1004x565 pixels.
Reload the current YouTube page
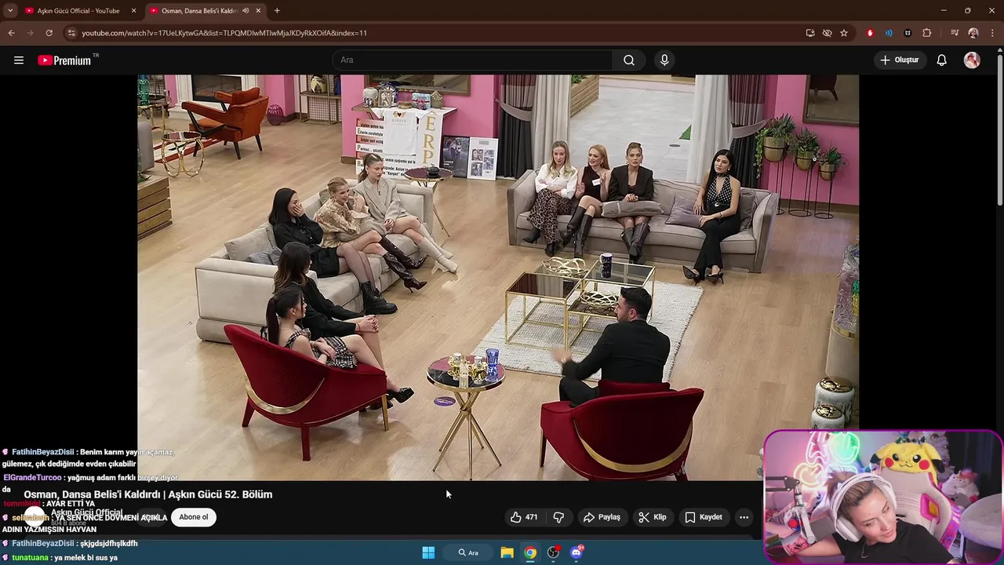49,33
